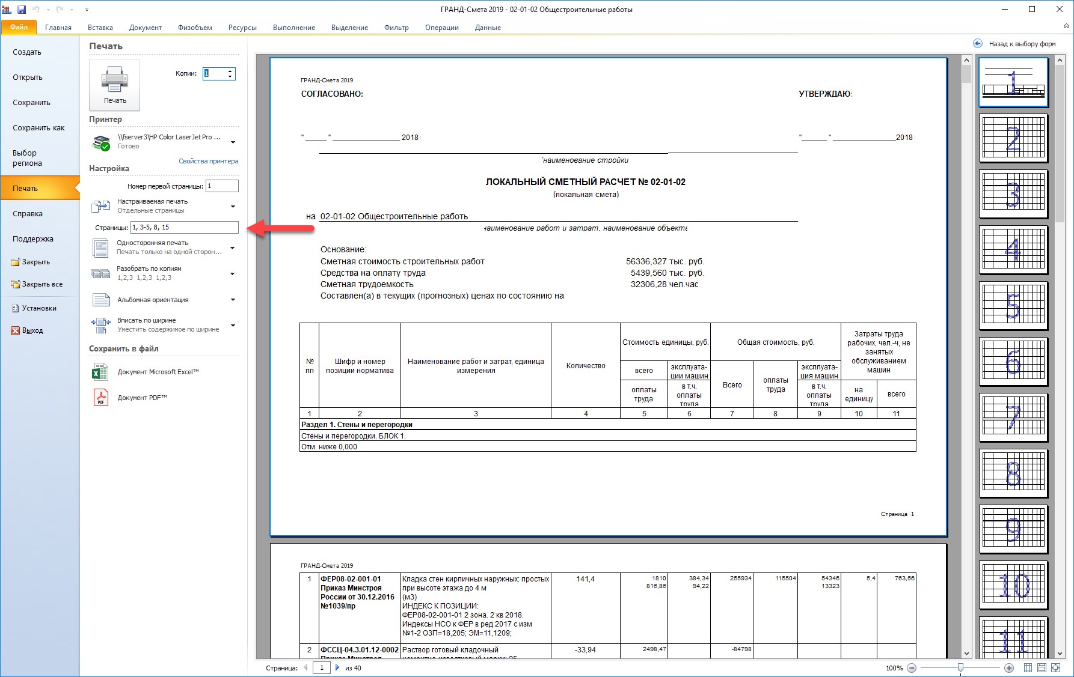
Task: Click the current page number field in footer
Action: tap(322, 668)
